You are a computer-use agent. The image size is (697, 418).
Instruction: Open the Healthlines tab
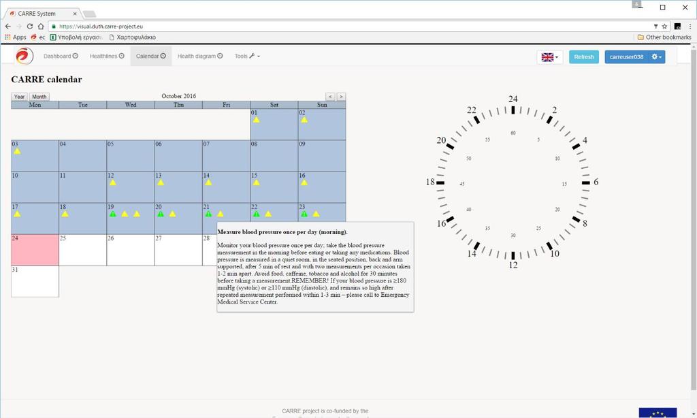pos(107,56)
